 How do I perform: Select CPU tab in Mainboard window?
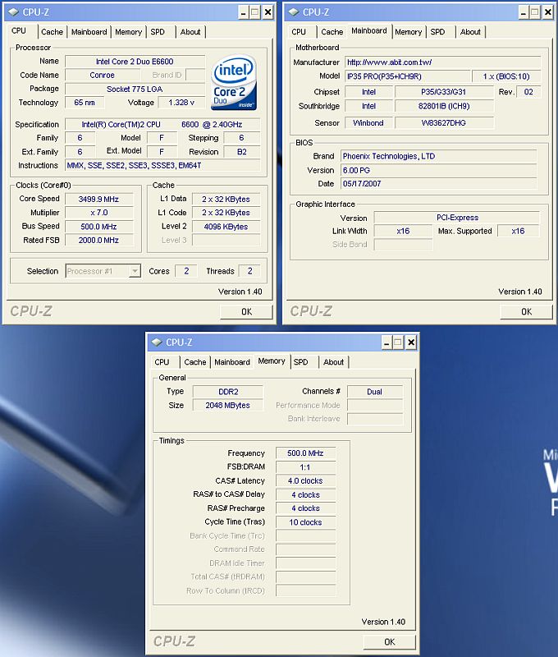[x=299, y=32]
